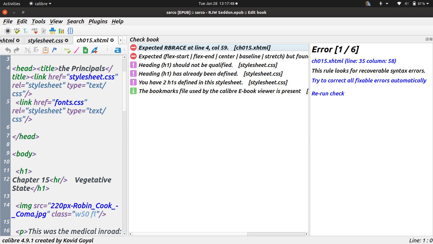The height and width of the screenshot is (244, 433).
Task: Select the ch015.xhtml tab
Action: click(93, 40)
